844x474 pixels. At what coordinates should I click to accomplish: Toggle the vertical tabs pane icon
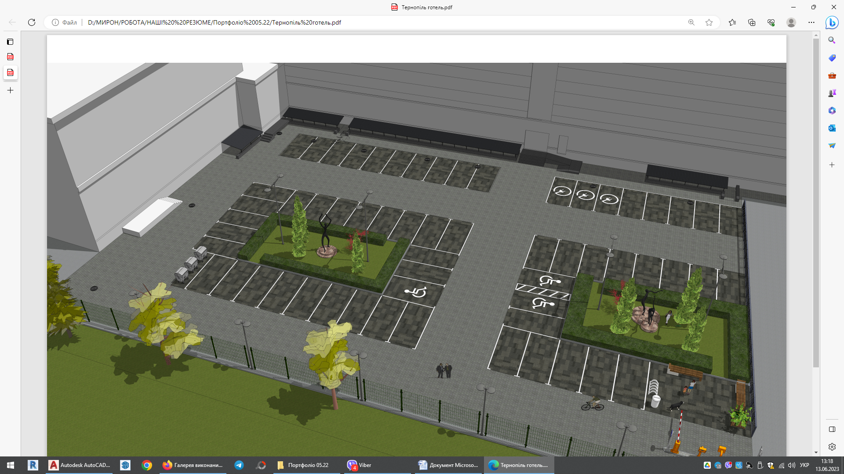(x=10, y=42)
